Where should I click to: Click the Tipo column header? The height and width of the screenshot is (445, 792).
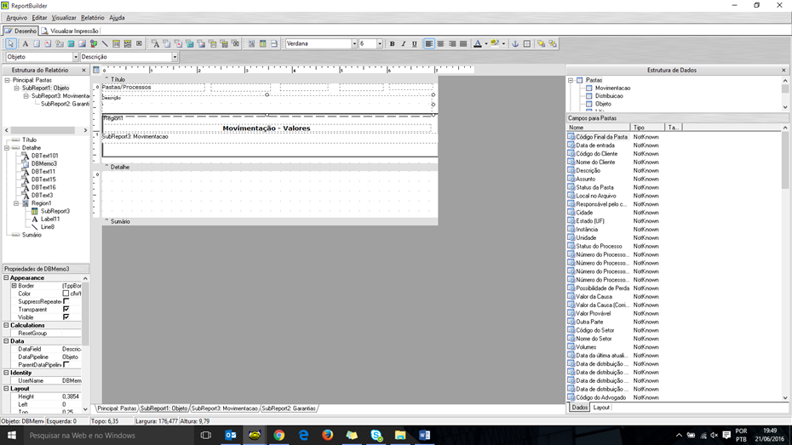coord(647,128)
